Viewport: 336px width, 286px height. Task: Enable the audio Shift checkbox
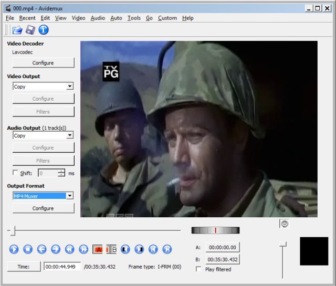[15, 173]
